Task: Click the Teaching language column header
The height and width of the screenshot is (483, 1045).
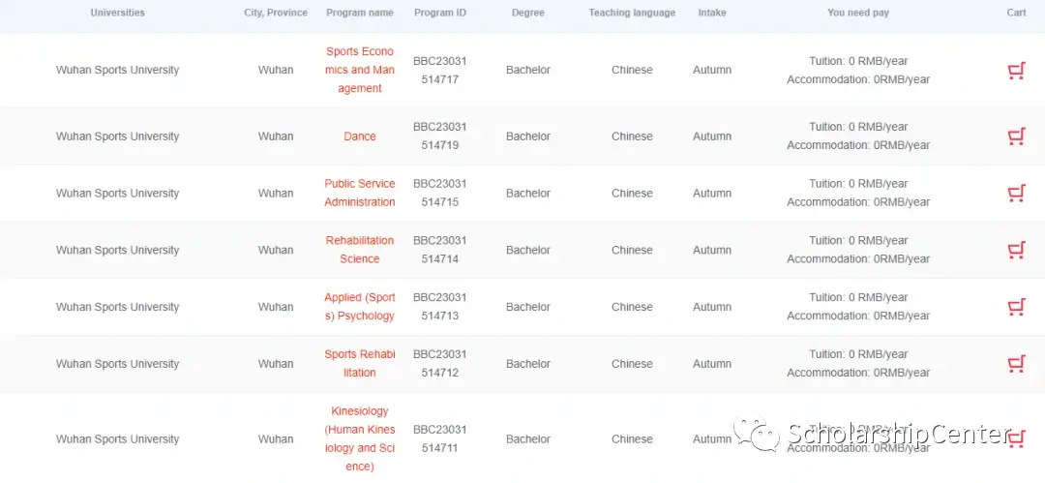Action: pos(632,13)
